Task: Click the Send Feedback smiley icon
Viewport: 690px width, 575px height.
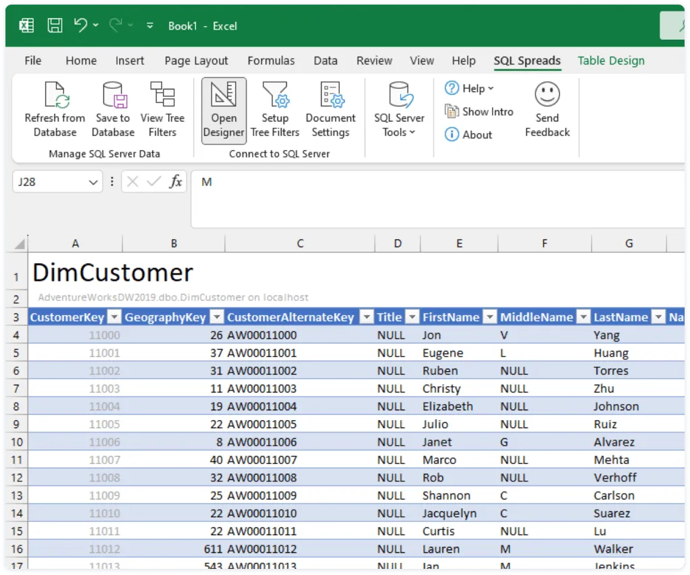Action: click(547, 95)
